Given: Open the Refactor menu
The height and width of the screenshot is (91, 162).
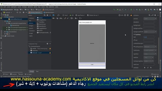Looking at the screenshot, I should [x=30, y=7].
